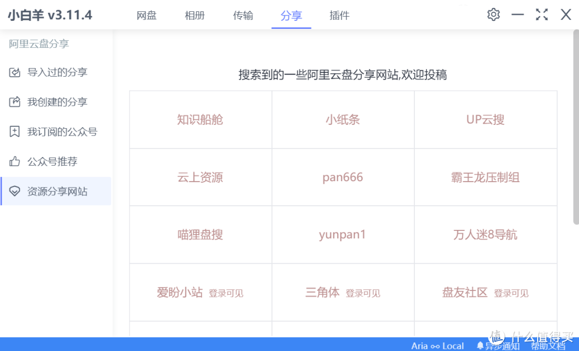This screenshot has height=351, width=579.
Task: Open the 喵狸盘搜 link
Action: [200, 235]
